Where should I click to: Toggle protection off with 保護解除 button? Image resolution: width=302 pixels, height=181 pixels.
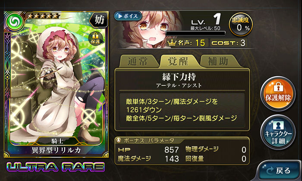tap(278, 94)
